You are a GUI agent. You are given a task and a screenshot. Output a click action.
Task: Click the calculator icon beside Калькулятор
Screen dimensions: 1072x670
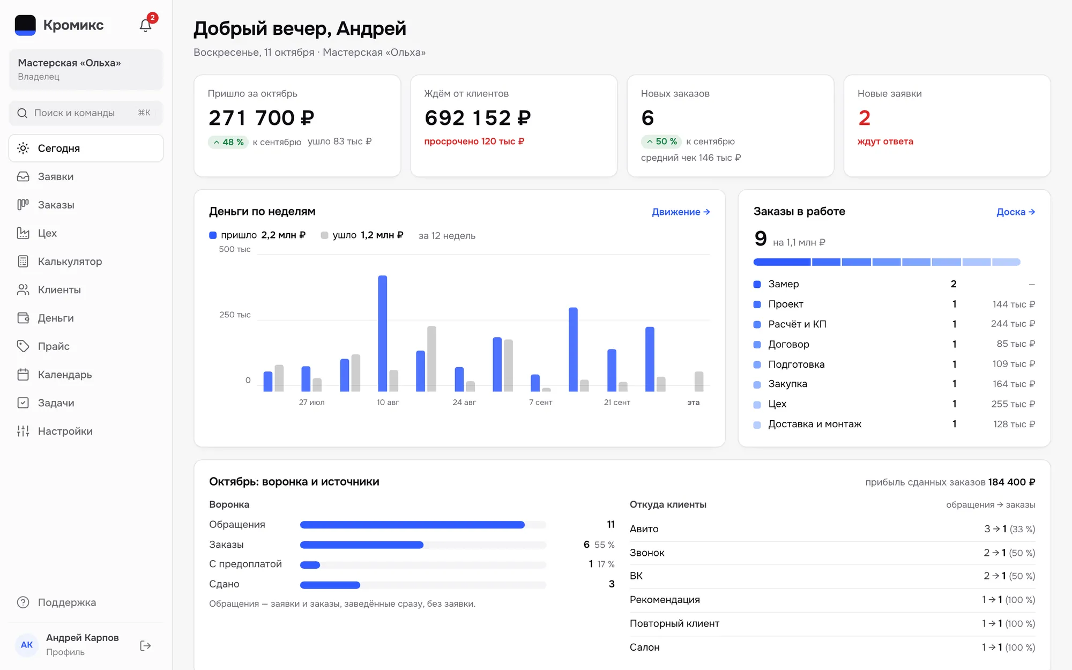click(23, 262)
